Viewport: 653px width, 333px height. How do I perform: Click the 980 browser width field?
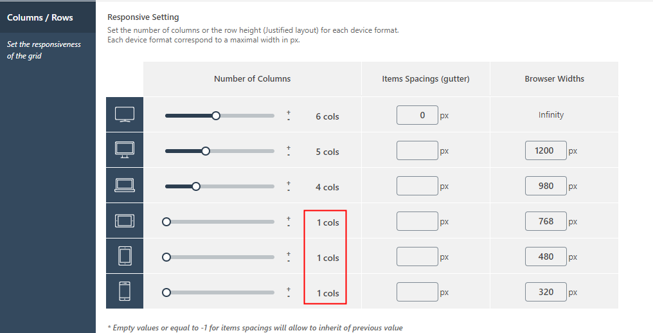coord(546,186)
